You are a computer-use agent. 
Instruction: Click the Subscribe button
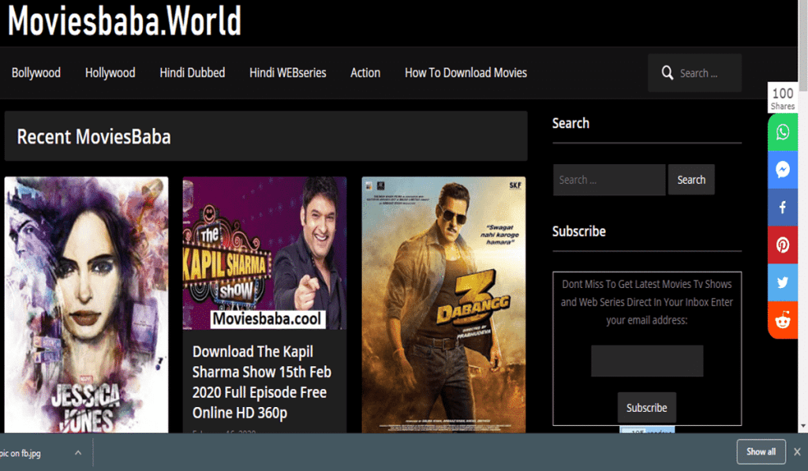tap(647, 408)
